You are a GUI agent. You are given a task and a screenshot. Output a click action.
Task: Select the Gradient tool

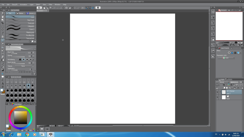(x=3, y=70)
